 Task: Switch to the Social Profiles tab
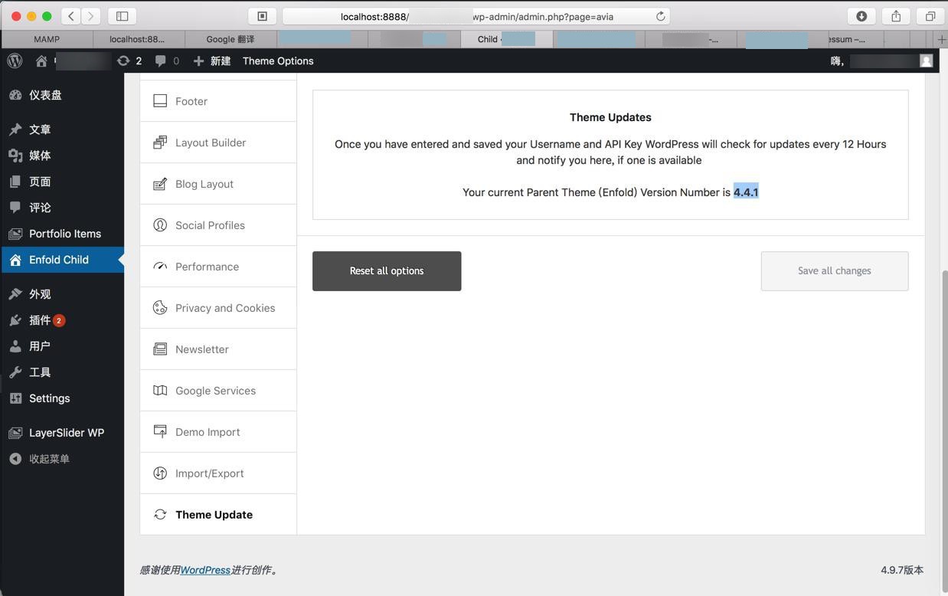[218, 225]
